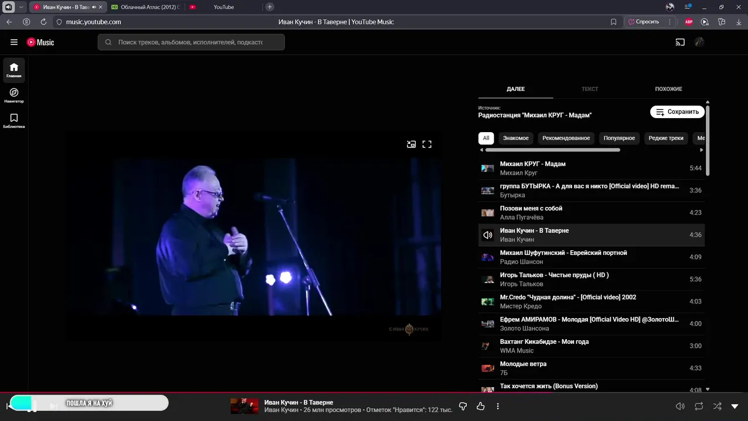Open Cast to device icon
Viewport: 748px width, 421px height.
pos(680,42)
